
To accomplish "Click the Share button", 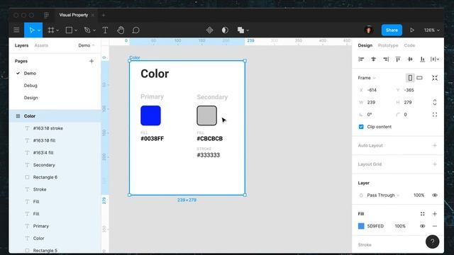I will [392, 30].
